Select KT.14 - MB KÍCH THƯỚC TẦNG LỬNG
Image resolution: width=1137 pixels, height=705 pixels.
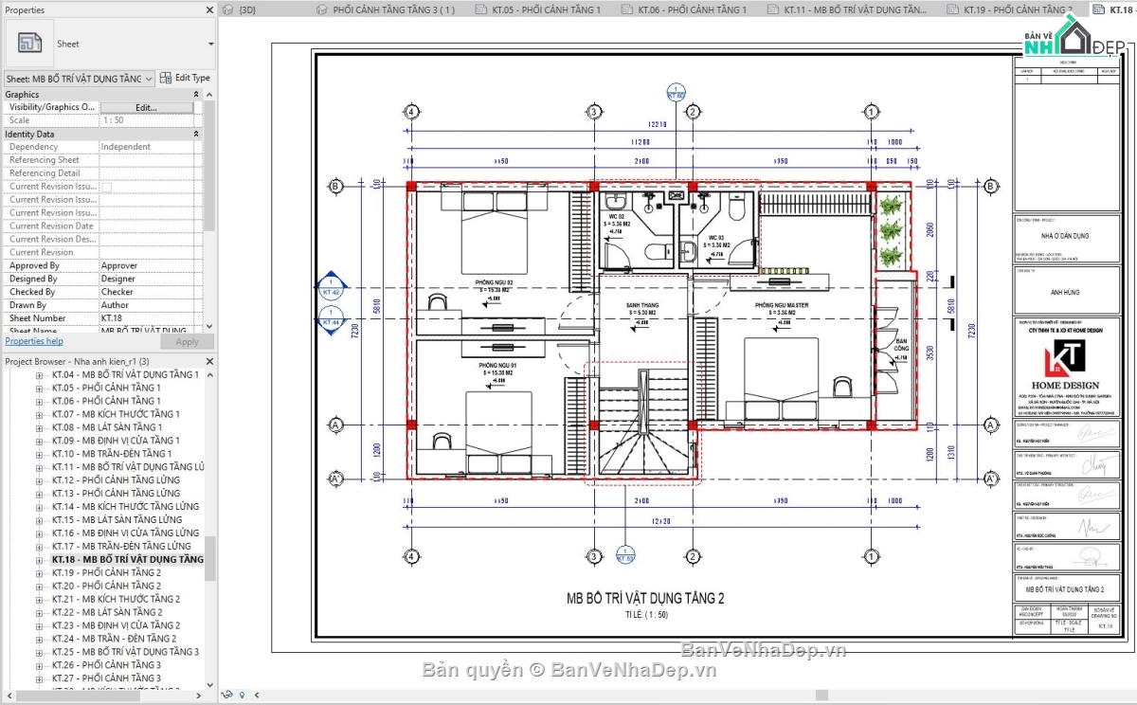pos(125,507)
